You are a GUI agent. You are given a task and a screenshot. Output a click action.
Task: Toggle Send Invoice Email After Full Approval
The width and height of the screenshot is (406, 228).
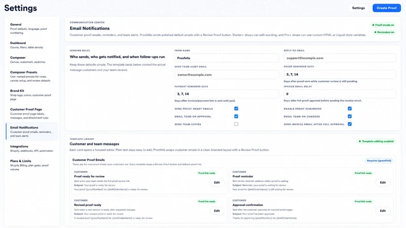click(350, 124)
